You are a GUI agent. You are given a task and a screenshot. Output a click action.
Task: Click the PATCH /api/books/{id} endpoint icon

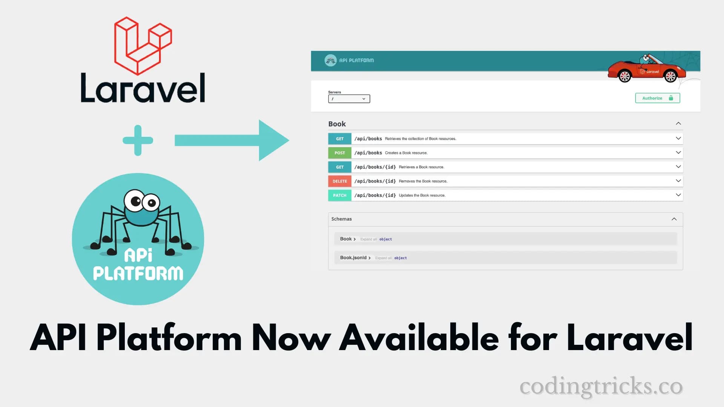pyautogui.click(x=340, y=195)
